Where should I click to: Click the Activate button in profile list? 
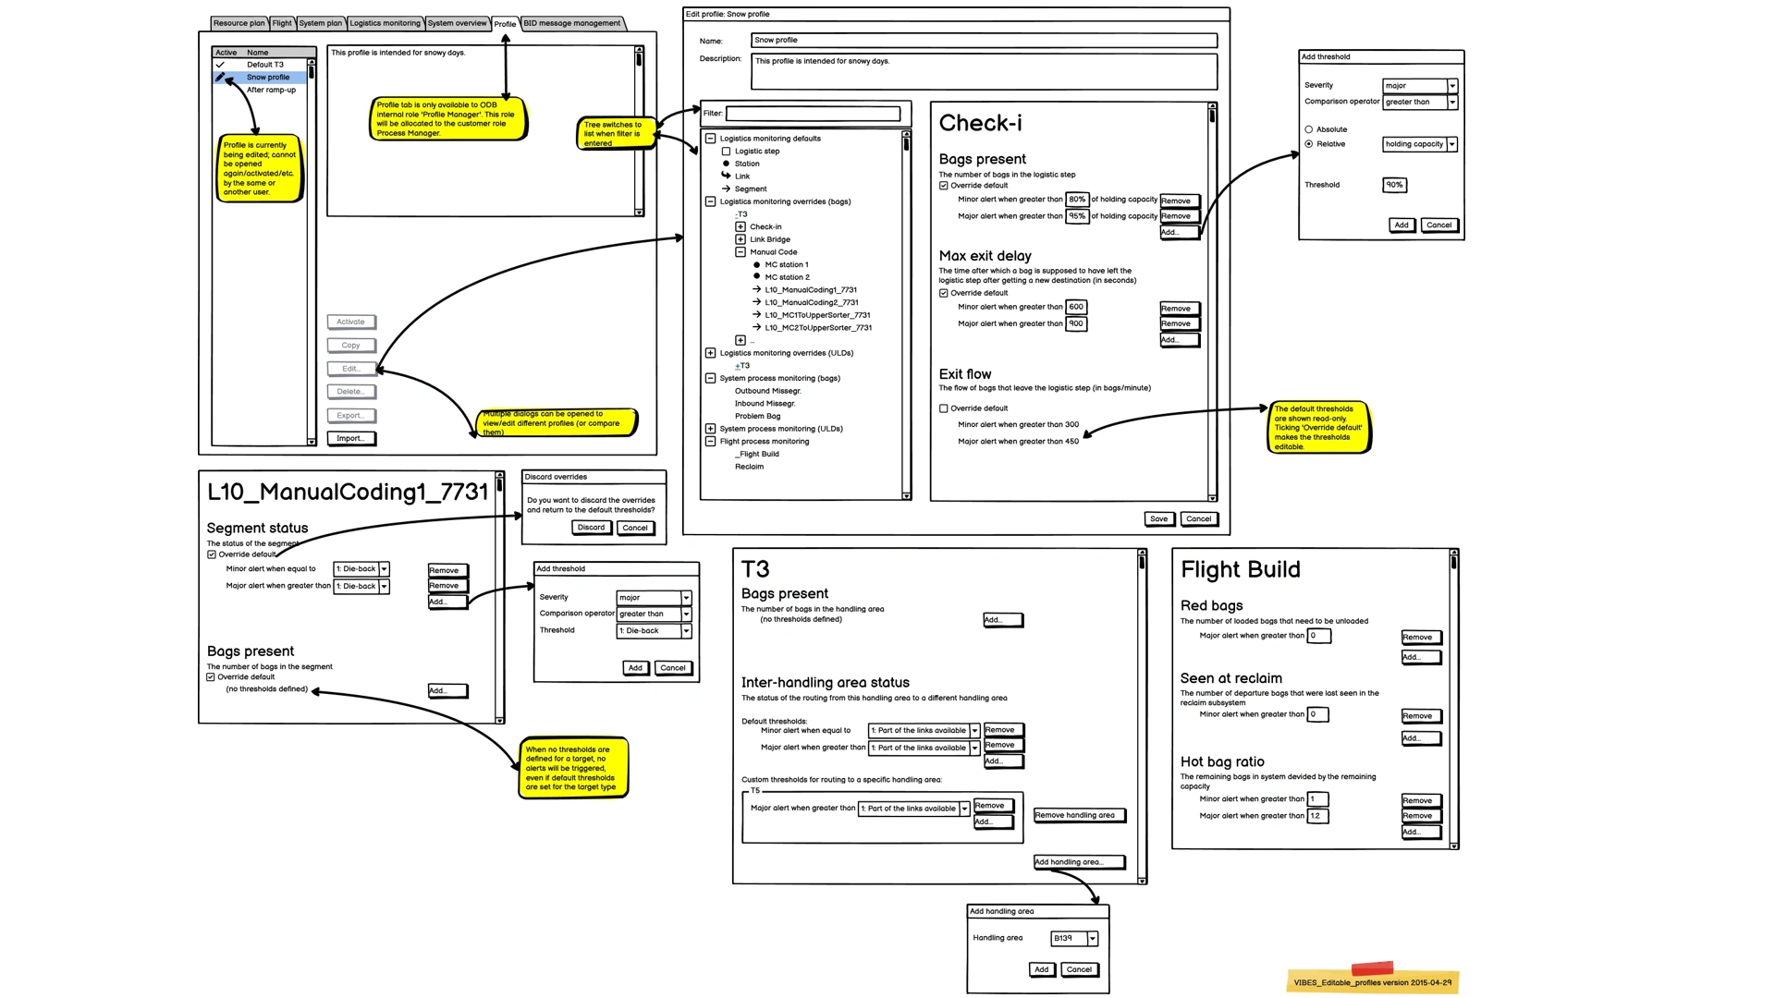[352, 321]
